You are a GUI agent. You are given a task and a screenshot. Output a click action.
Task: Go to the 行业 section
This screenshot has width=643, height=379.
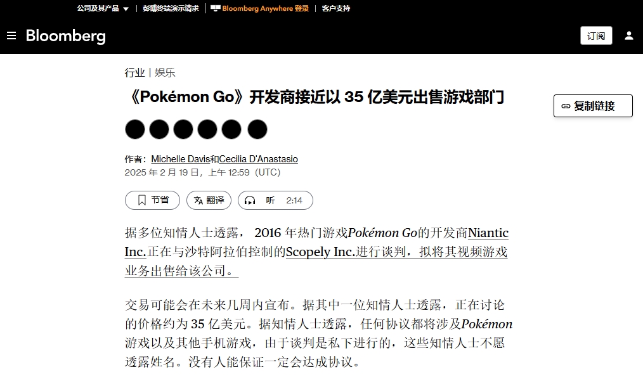tap(135, 72)
